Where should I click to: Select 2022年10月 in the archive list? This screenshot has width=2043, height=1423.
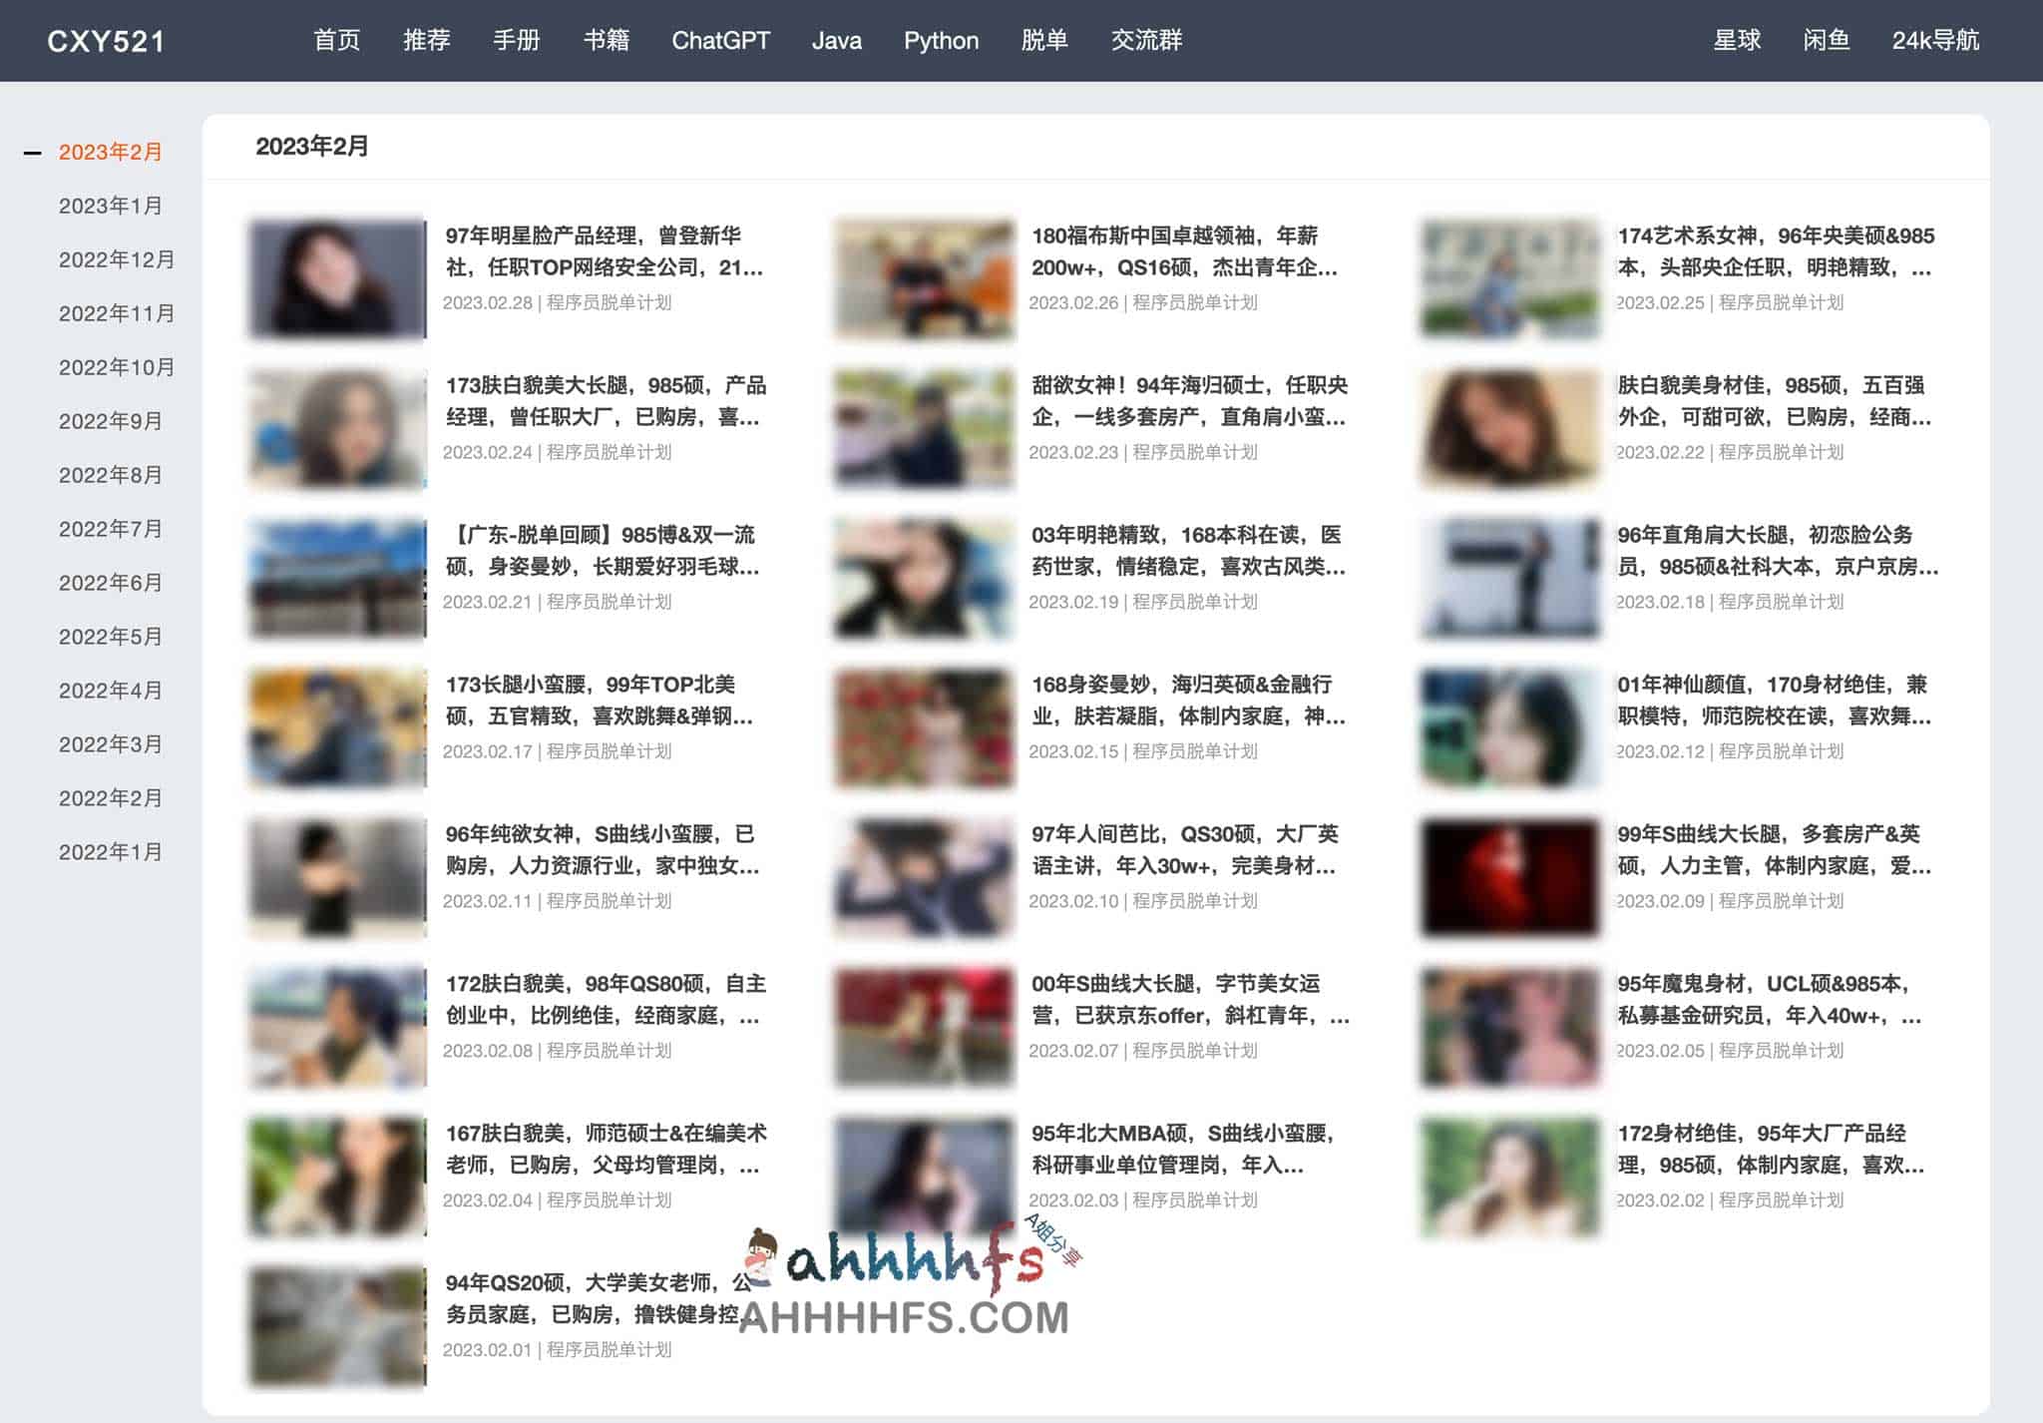(117, 368)
